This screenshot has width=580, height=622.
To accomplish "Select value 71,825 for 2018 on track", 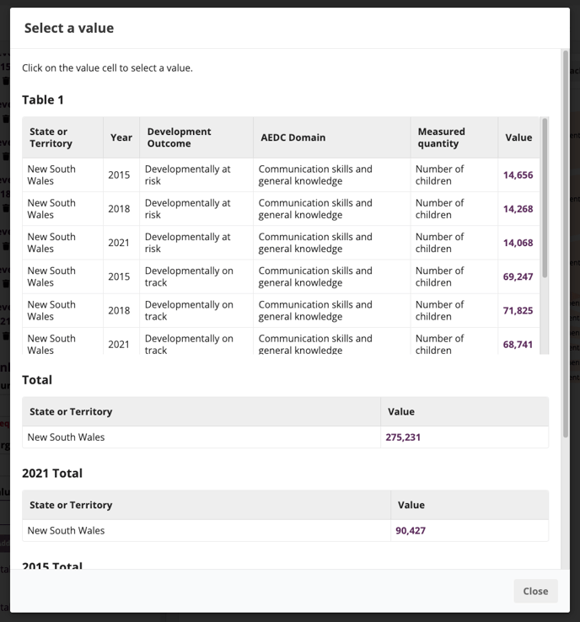I will pyautogui.click(x=518, y=311).
